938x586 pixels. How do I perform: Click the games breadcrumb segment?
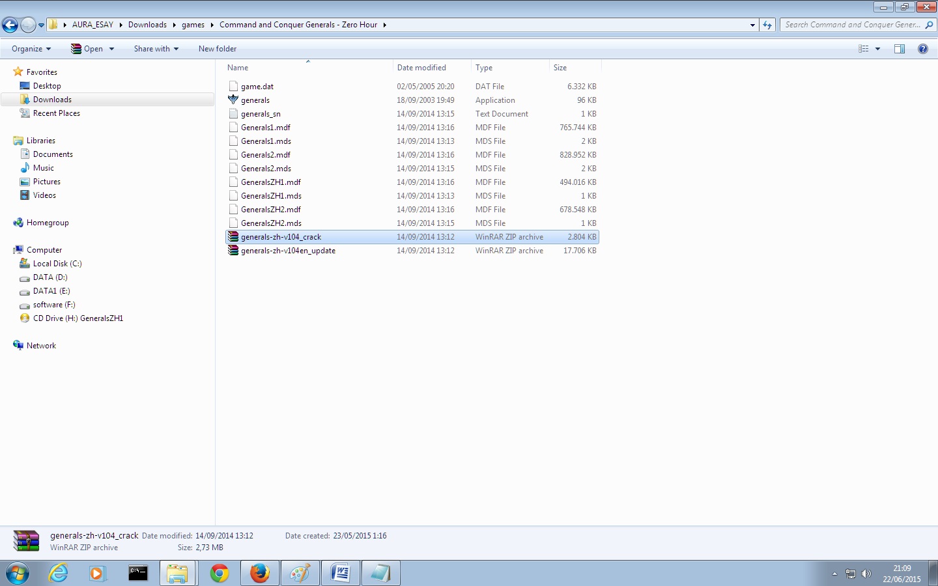pos(193,25)
